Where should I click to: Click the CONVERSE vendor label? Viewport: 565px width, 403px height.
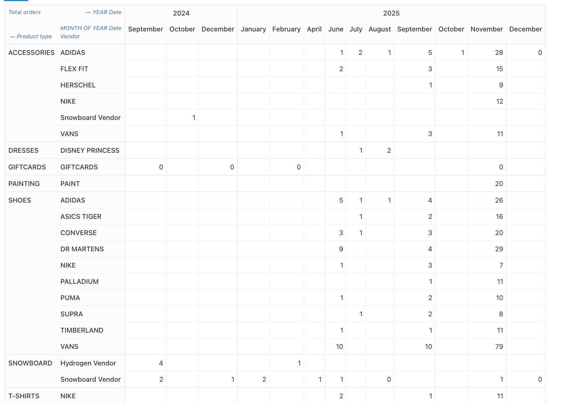[78, 233]
